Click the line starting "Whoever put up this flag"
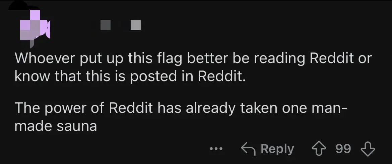Image resolution: width=392 pixels, height=164 pixels. coord(193,59)
